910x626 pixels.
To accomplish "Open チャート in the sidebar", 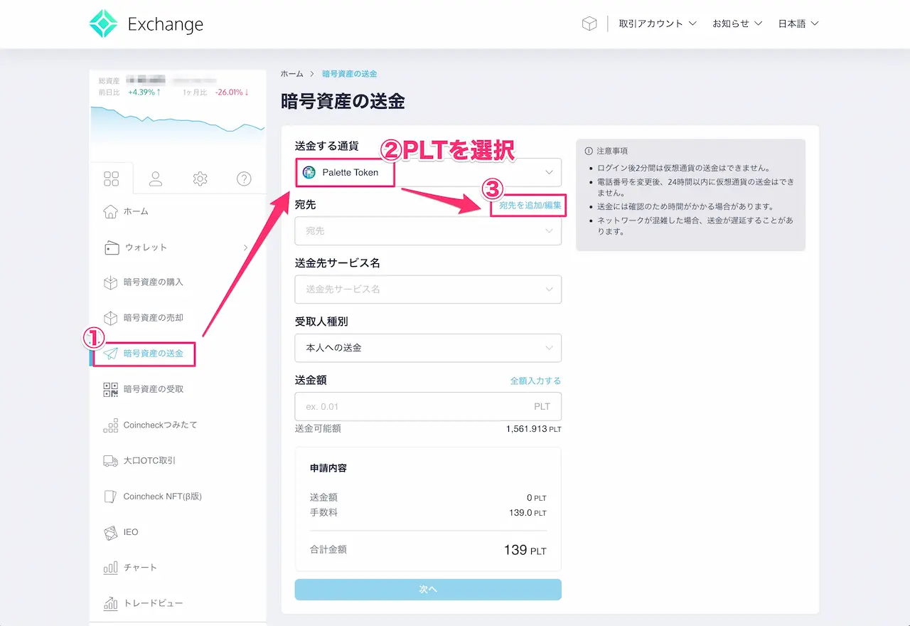I will (140, 568).
